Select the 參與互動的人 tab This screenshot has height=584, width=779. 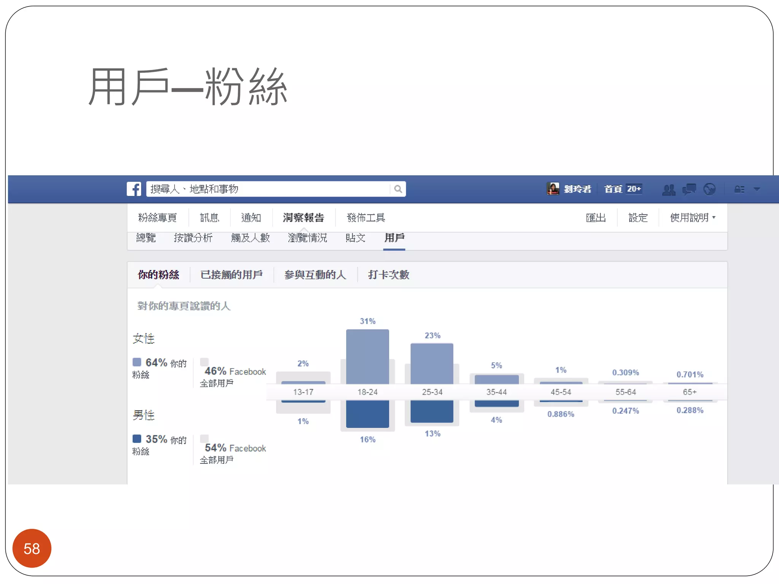(315, 275)
